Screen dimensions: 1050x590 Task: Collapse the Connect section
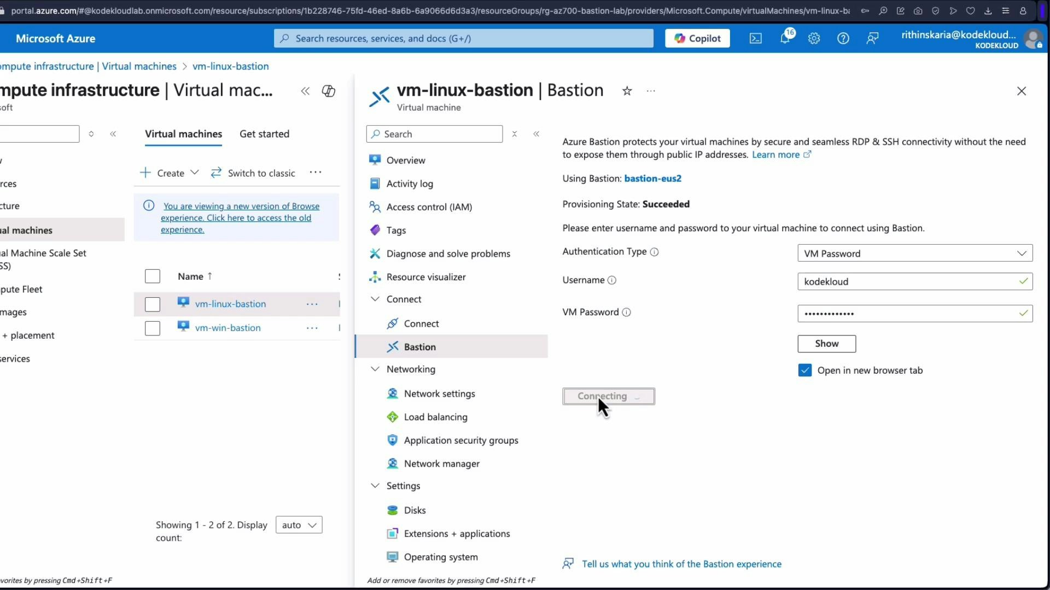[375, 299]
